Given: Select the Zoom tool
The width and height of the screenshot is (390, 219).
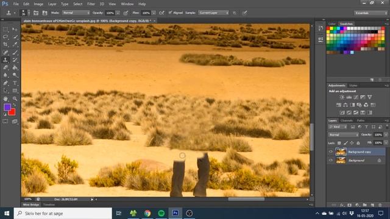Looking at the screenshot, I should [15, 99].
